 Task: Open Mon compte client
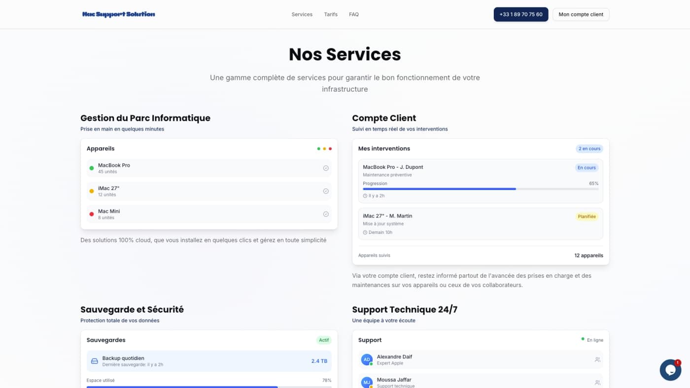(581, 14)
